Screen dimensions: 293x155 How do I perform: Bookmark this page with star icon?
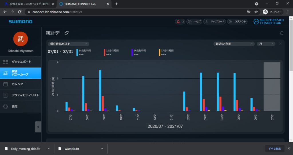(x=256, y=12)
